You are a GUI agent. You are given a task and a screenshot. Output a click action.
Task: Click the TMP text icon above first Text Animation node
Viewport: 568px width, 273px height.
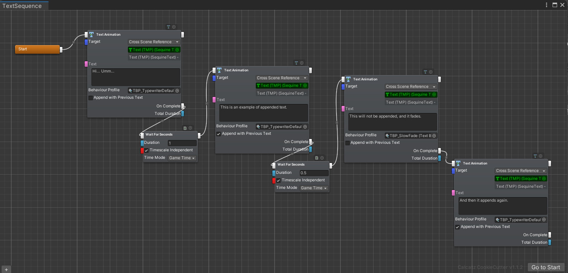click(168, 27)
